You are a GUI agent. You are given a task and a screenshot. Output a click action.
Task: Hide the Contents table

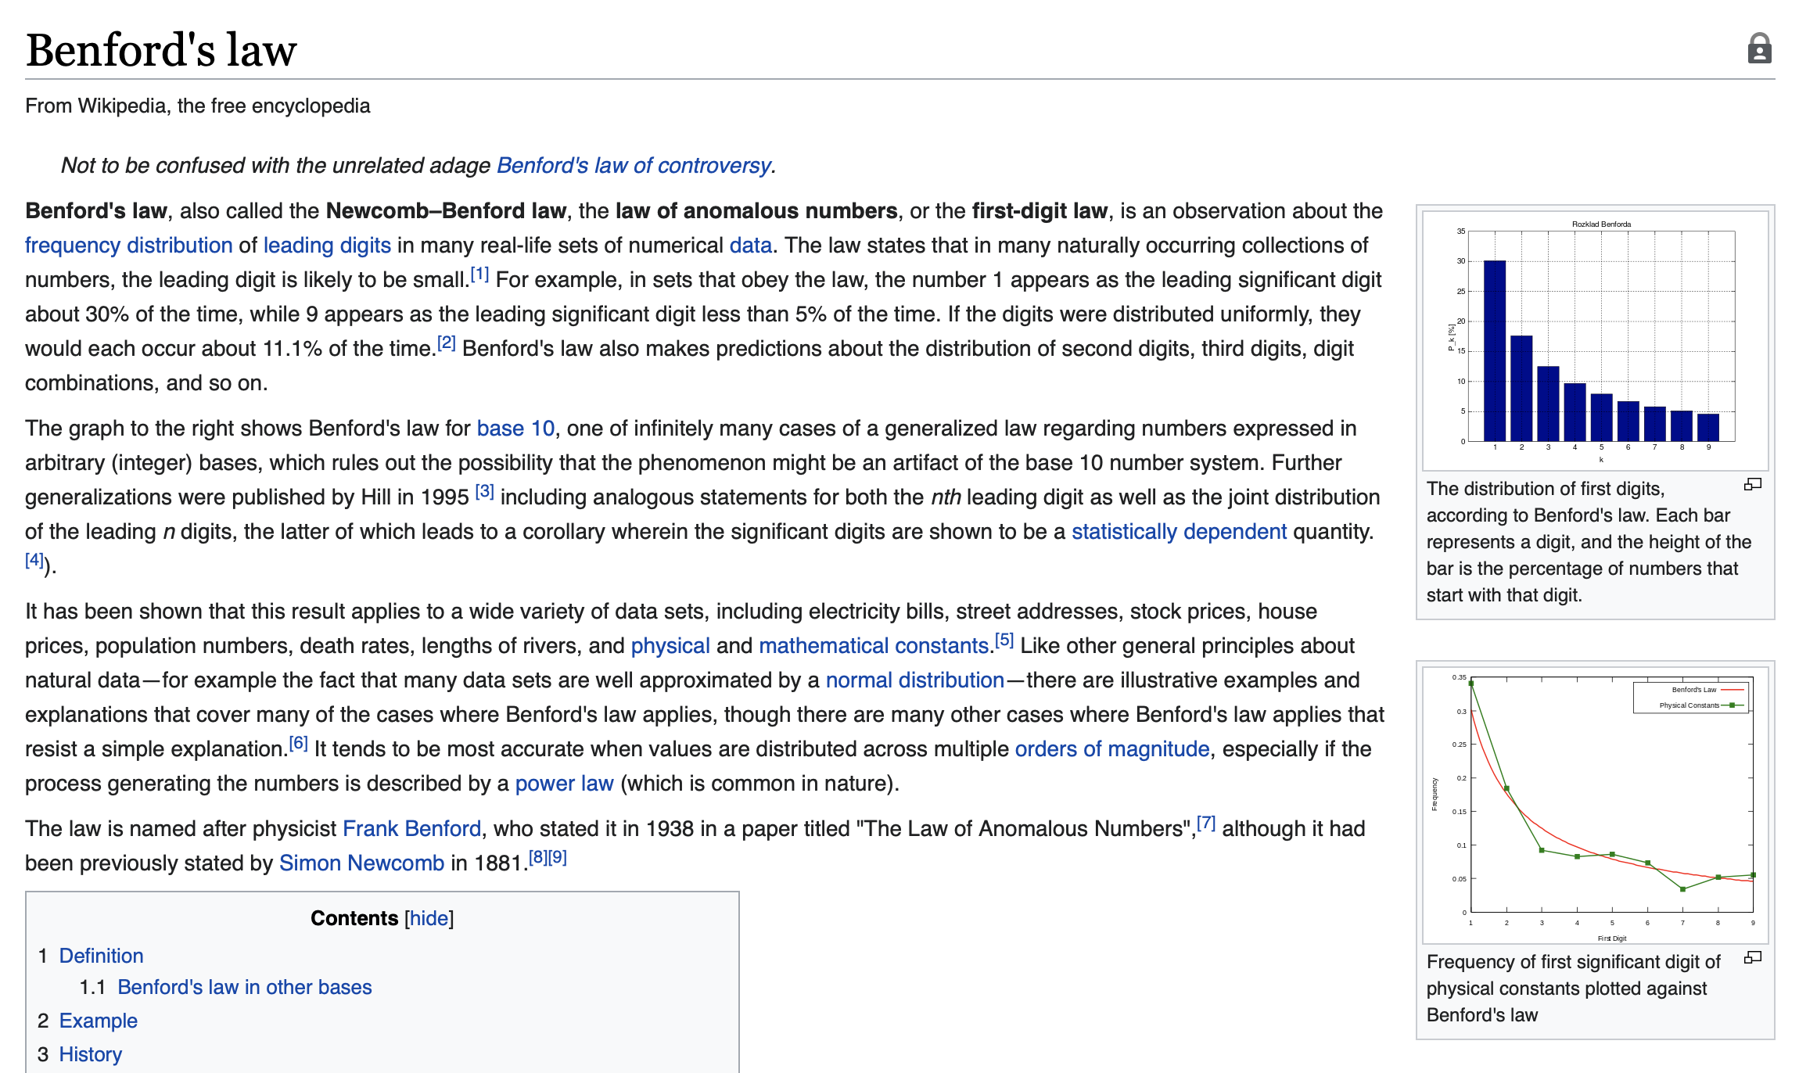[429, 918]
